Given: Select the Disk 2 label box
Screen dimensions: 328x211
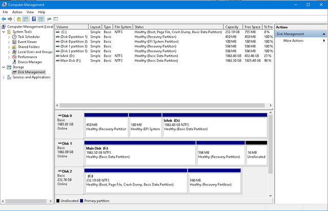Looking at the screenshot, I should click(x=69, y=180).
